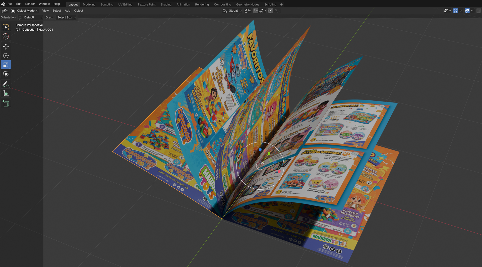Switch to Shading workspace tab
The width and height of the screenshot is (482, 267).
166,5
